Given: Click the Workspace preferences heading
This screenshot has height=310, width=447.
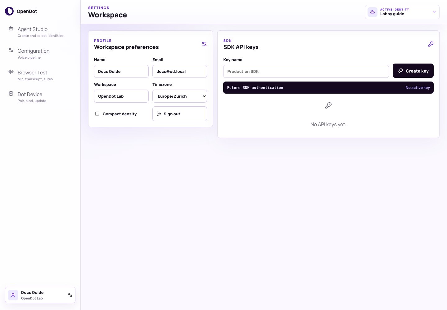Looking at the screenshot, I should [x=126, y=47].
